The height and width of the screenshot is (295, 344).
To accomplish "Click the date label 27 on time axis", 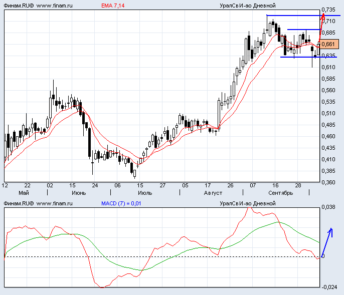I will (x=162, y=186).
